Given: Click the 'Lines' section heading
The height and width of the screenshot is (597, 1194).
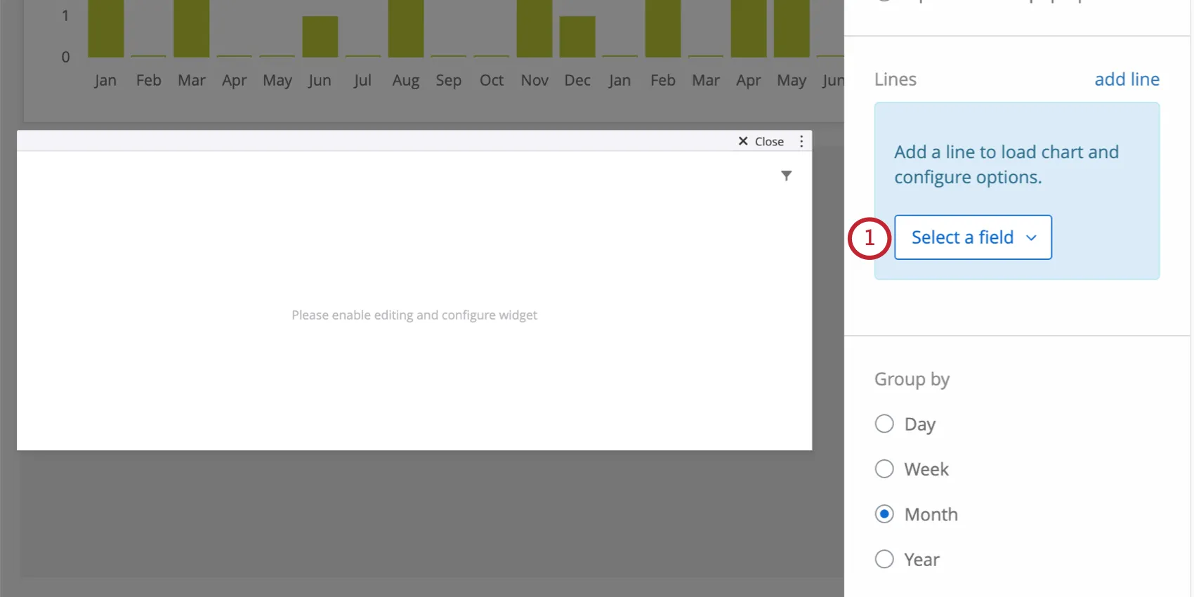Looking at the screenshot, I should click(895, 79).
